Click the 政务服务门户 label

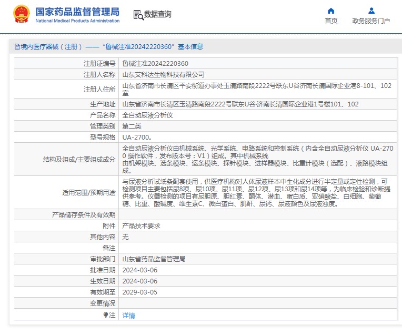click(371, 21)
